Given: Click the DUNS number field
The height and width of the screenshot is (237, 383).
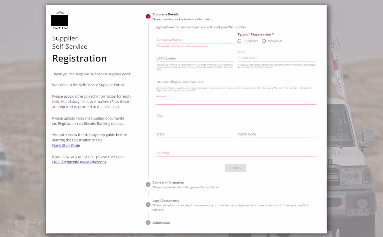Looking at the screenshot, I should (x=276, y=58).
